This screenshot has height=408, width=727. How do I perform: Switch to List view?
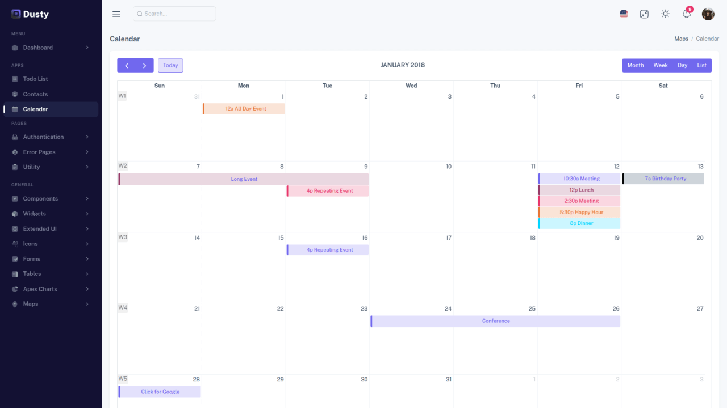(702, 65)
